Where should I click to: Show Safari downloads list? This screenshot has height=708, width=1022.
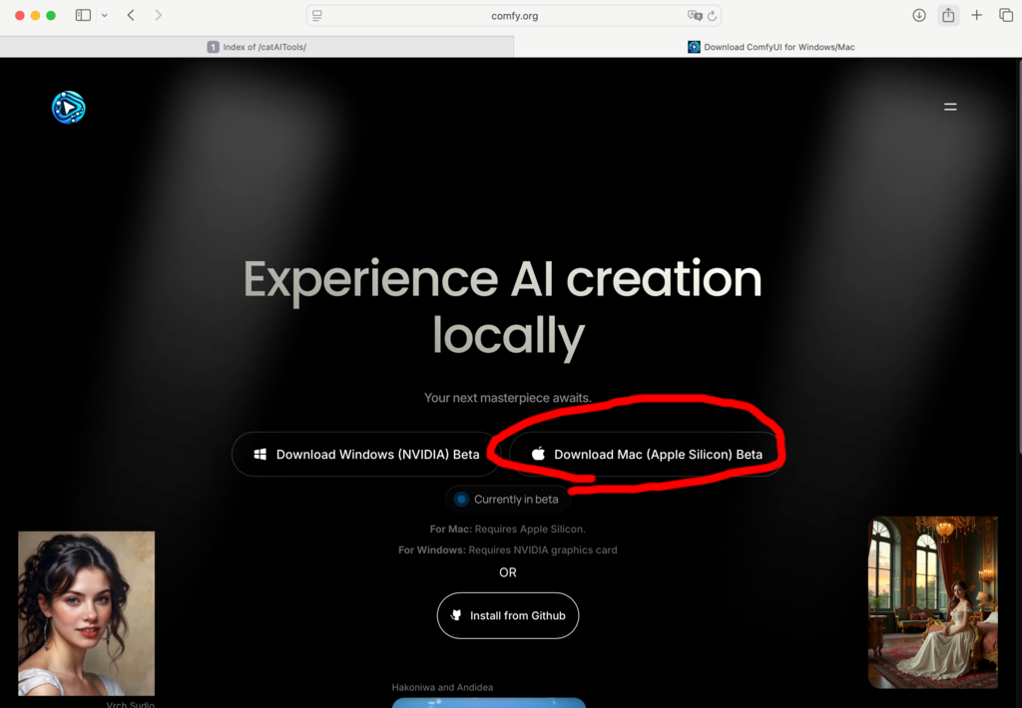point(919,16)
